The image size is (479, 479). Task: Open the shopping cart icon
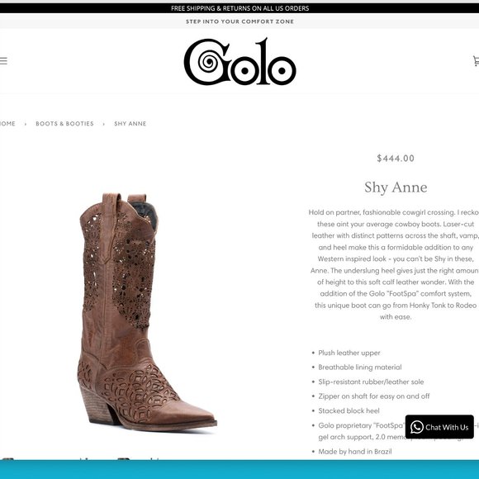pos(476,61)
